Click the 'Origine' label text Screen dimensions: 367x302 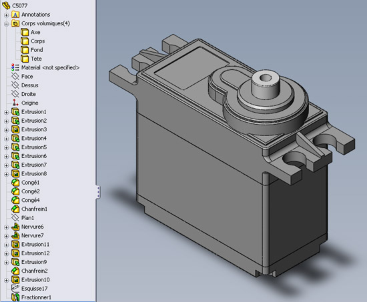pos(30,103)
